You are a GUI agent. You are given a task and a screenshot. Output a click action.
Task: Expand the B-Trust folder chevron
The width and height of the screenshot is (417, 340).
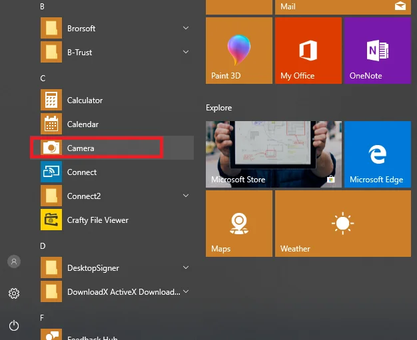(186, 52)
